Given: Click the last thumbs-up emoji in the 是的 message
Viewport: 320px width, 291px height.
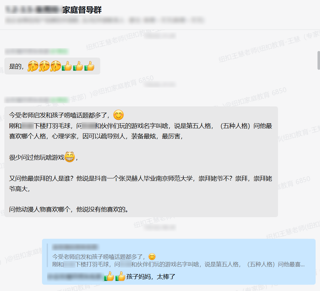Looking at the screenshot, I should pos(89,66).
